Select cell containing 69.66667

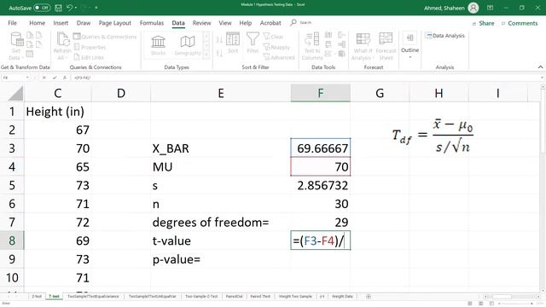point(321,148)
